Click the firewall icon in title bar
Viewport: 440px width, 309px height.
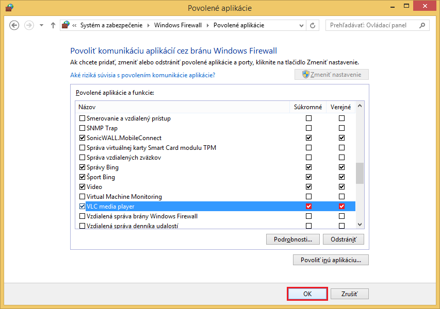click(x=9, y=8)
